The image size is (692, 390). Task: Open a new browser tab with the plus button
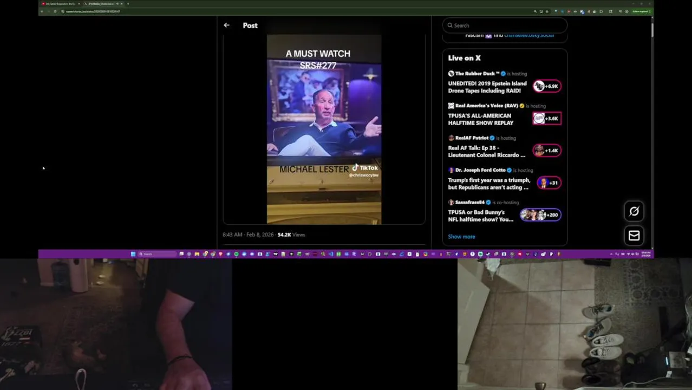pos(128,4)
